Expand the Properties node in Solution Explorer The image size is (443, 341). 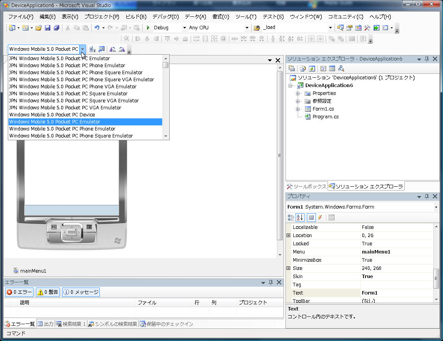point(298,93)
